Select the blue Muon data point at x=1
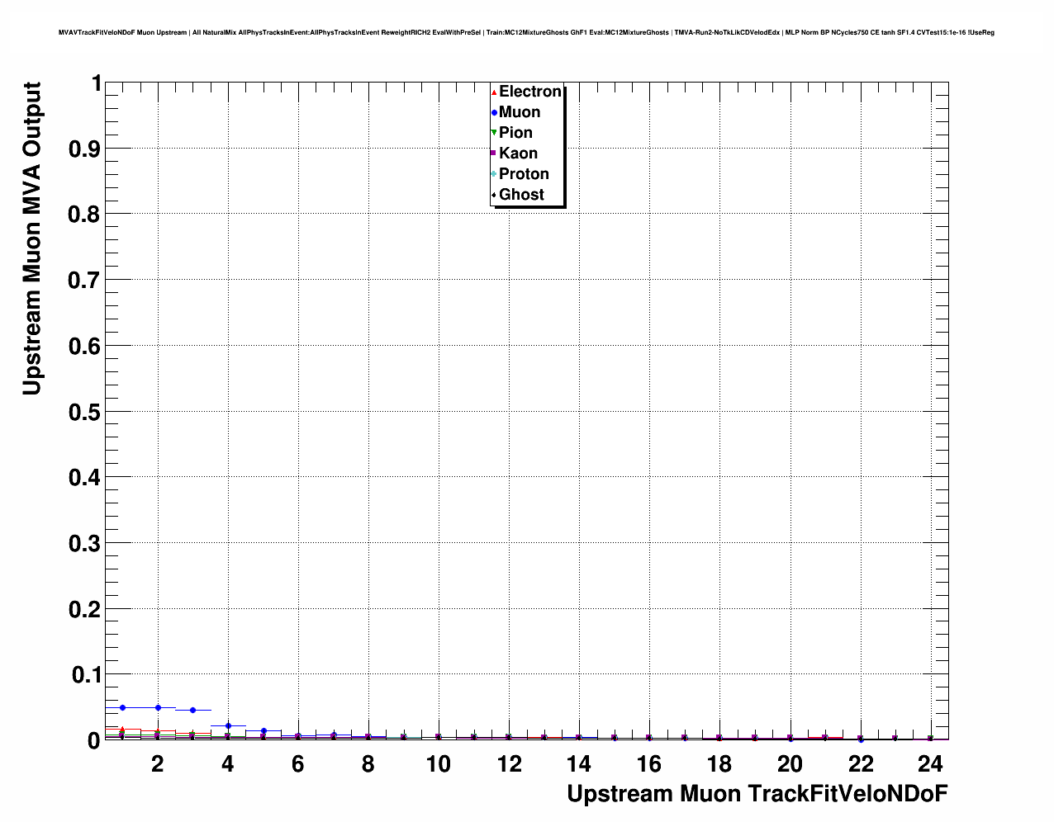This screenshot has height=822, width=1054. (122, 707)
